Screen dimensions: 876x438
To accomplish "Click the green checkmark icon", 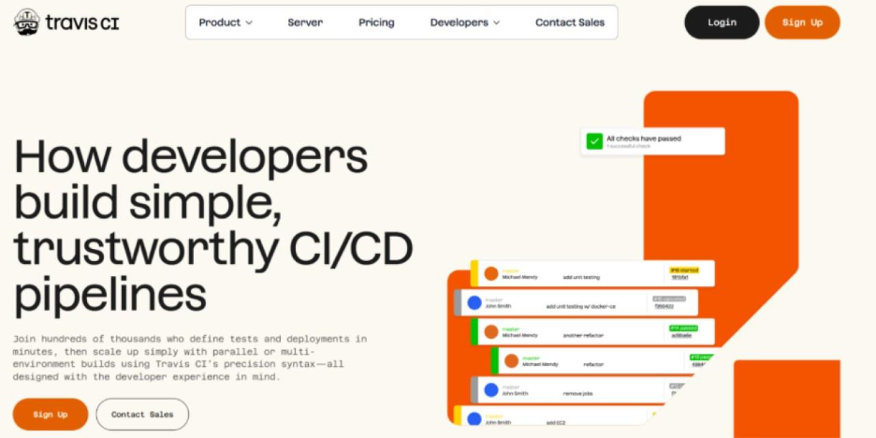I will click(594, 141).
